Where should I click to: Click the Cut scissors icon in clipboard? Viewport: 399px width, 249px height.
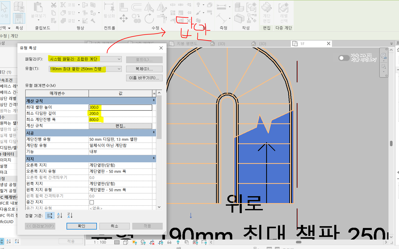point(53,5)
